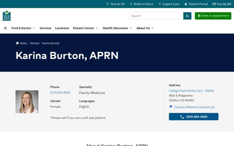Click into the Search input field
This screenshot has width=234, height=146.
pyautogui.click(x=156, y=16)
